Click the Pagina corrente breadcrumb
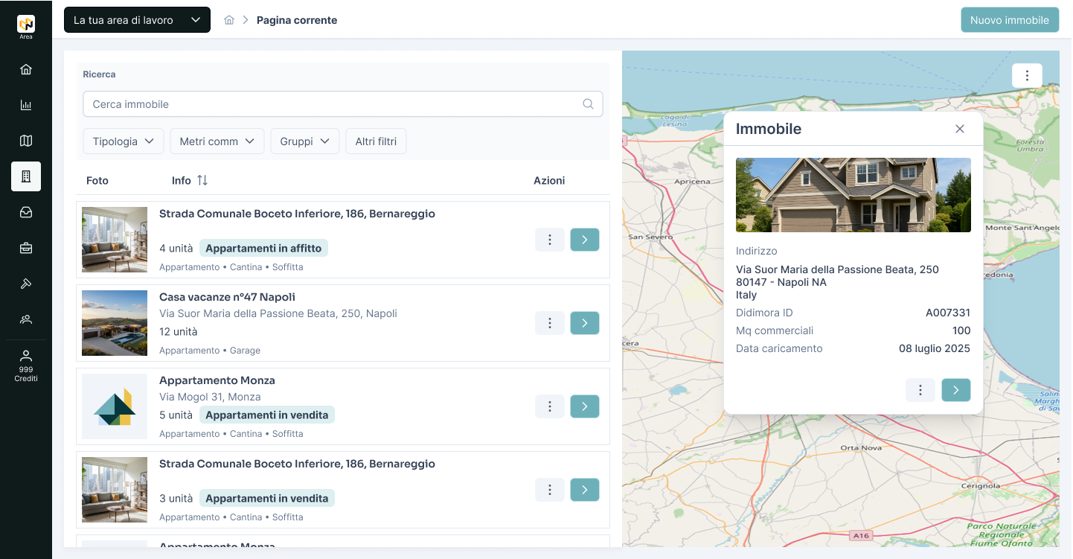Viewport: 1073px width, 559px height. tap(297, 20)
